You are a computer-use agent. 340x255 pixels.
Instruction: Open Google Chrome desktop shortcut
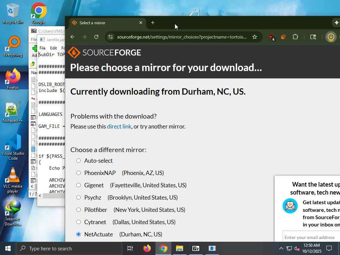tap(39, 13)
